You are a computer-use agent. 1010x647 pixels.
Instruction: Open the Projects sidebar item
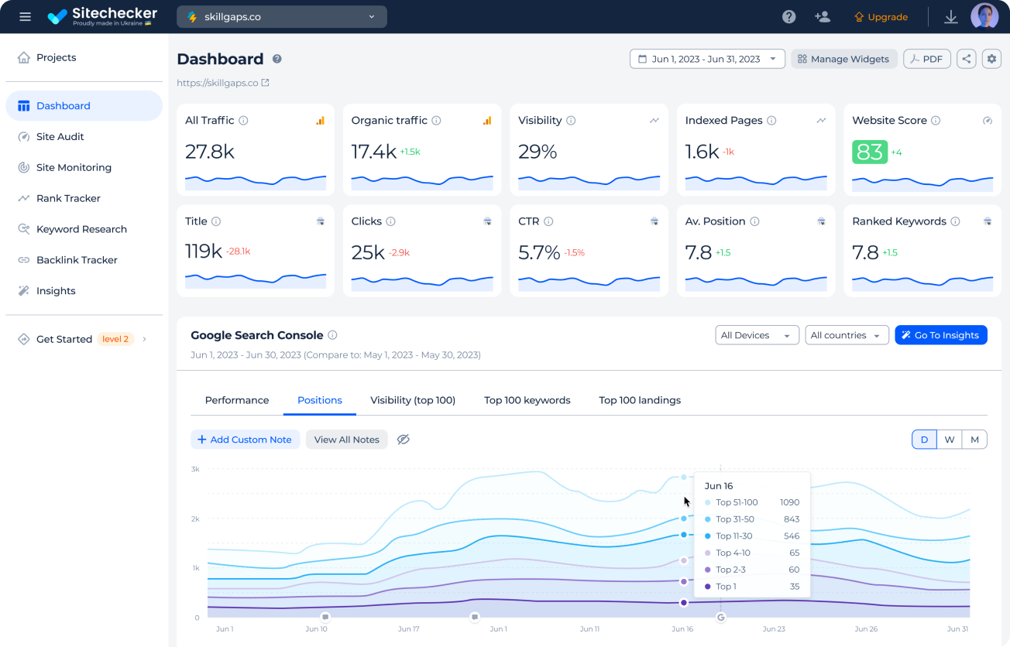84,57
